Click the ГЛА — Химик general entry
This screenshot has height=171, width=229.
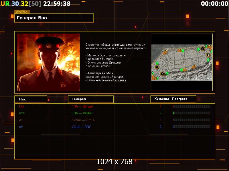[82, 113]
